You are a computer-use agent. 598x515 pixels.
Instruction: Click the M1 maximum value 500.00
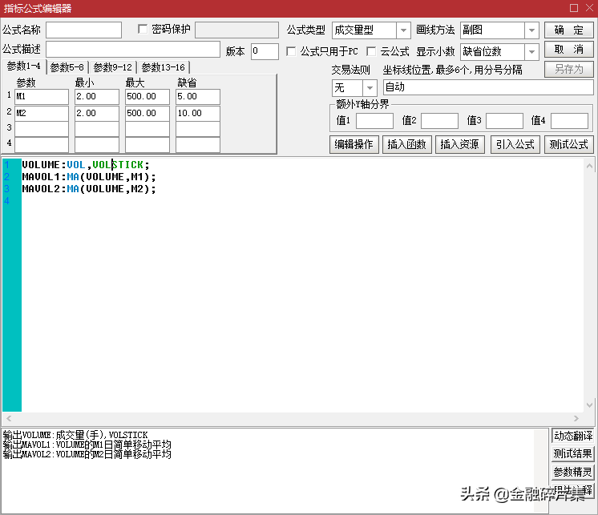(147, 97)
